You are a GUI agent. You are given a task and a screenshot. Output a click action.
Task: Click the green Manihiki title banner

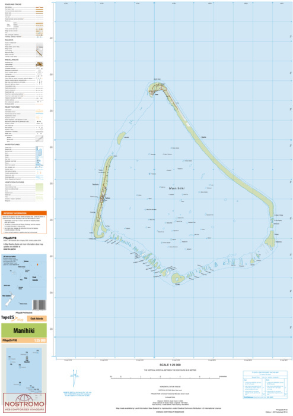click(x=24, y=330)
